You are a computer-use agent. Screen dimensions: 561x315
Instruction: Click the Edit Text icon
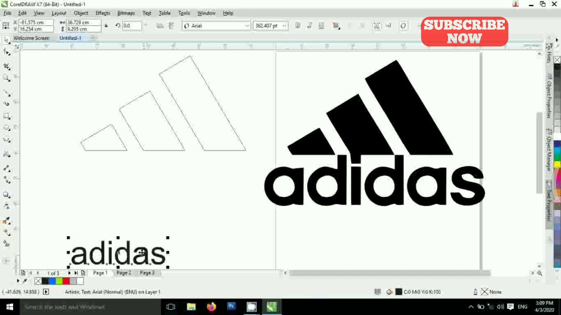click(388, 26)
